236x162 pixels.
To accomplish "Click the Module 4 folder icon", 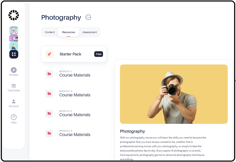I will pos(49,133).
